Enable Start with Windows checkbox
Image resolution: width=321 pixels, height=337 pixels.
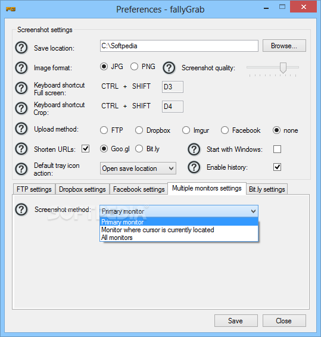click(x=277, y=149)
